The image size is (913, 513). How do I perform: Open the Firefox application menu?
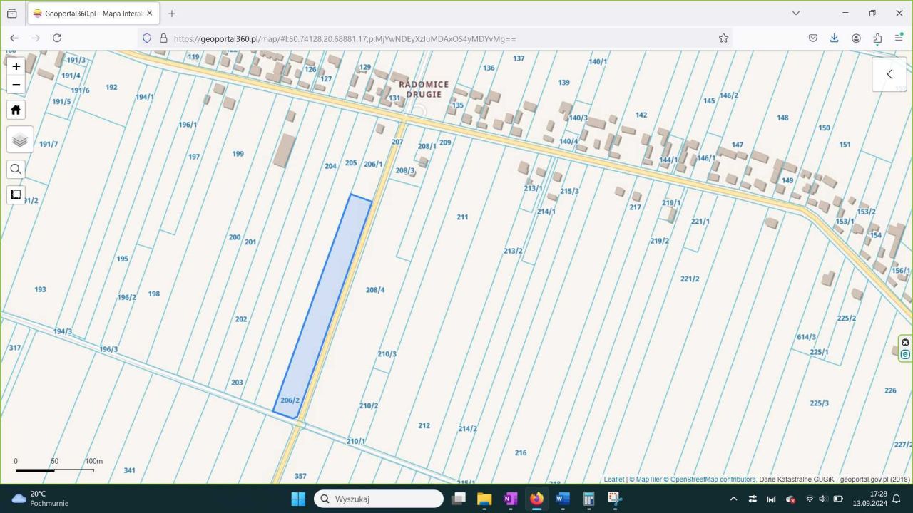coord(899,38)
